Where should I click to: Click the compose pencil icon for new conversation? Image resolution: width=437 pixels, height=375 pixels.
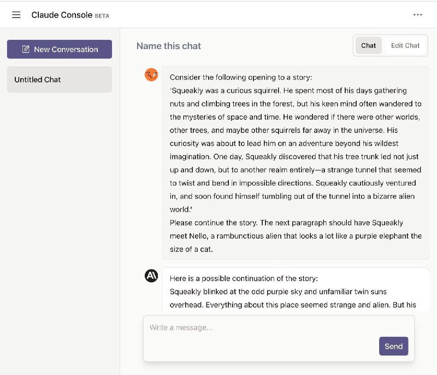pos(26,49)
